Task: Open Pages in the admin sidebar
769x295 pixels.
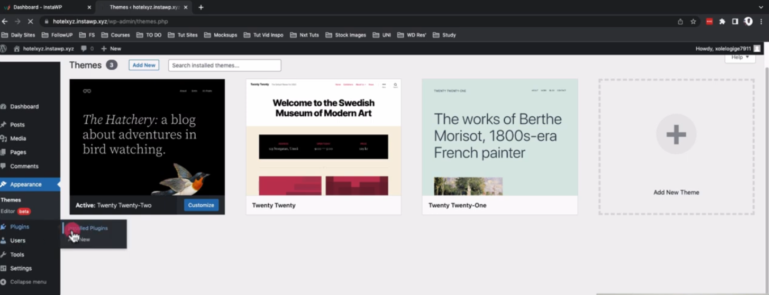Action: (18, 152)
